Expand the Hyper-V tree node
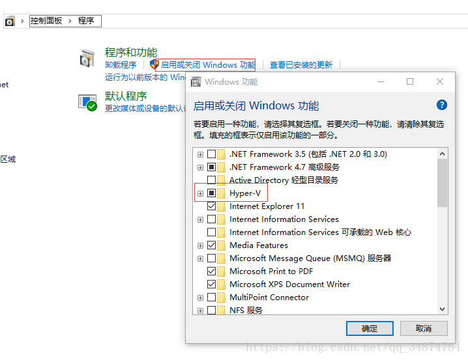This screenshot has width=468, height=360. [200, 194]
